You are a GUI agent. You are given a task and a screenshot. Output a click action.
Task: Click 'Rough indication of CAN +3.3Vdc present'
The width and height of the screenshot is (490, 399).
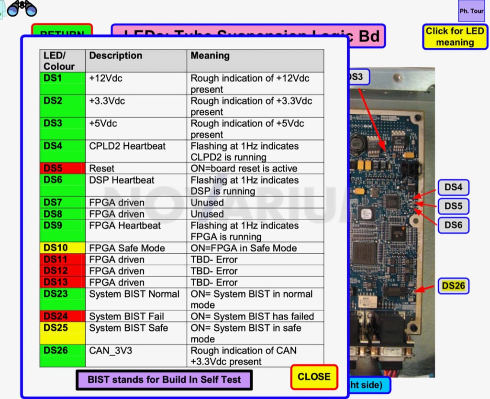coord(256,356)
